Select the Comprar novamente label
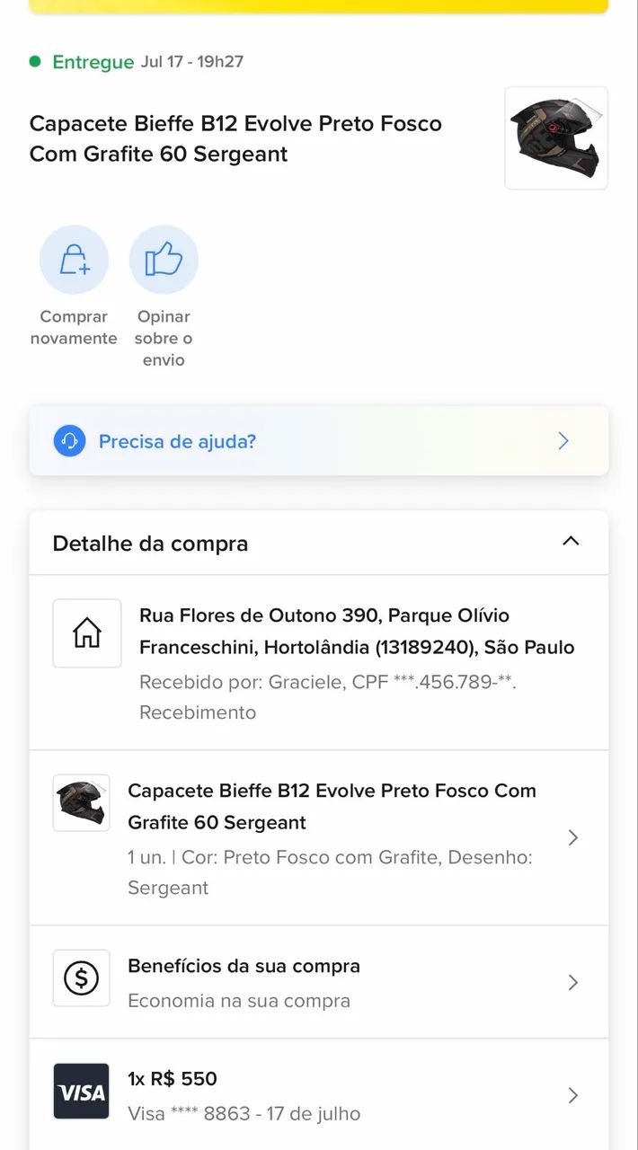This screenshot has width=638, height=1150. coord(74,327)
